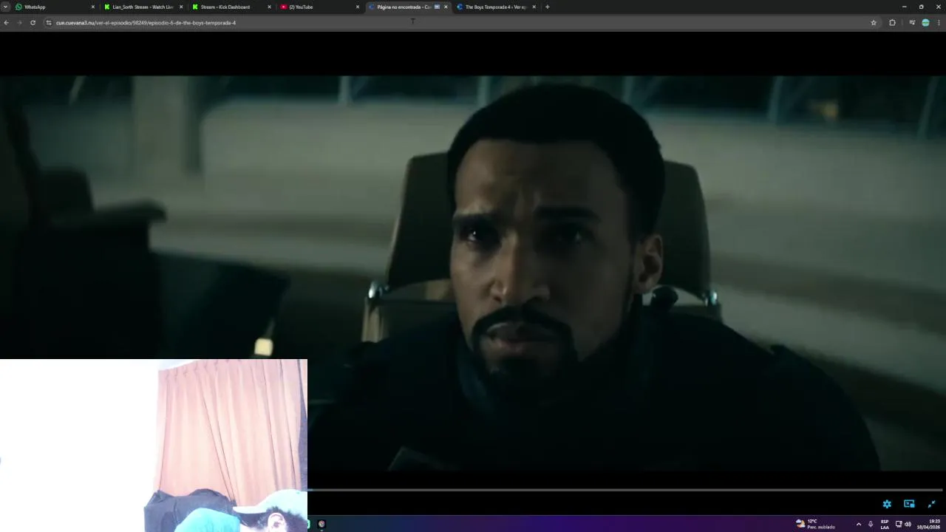
Task: Open volume control in system tray
Action: [908, 524]
